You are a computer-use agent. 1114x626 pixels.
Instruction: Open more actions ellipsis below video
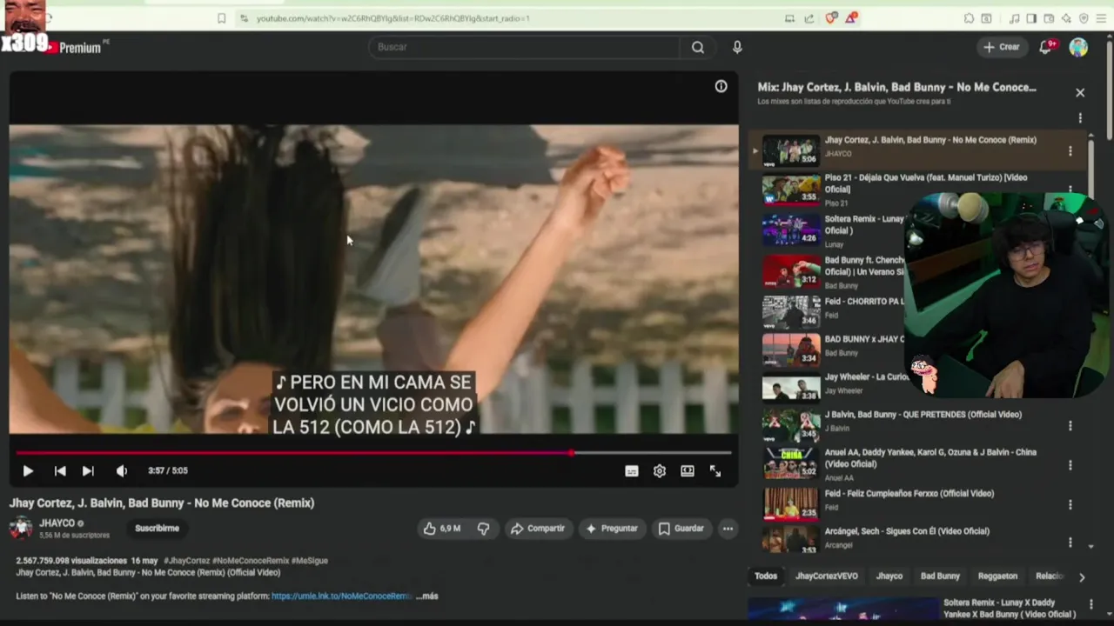[x=728, y=528]
